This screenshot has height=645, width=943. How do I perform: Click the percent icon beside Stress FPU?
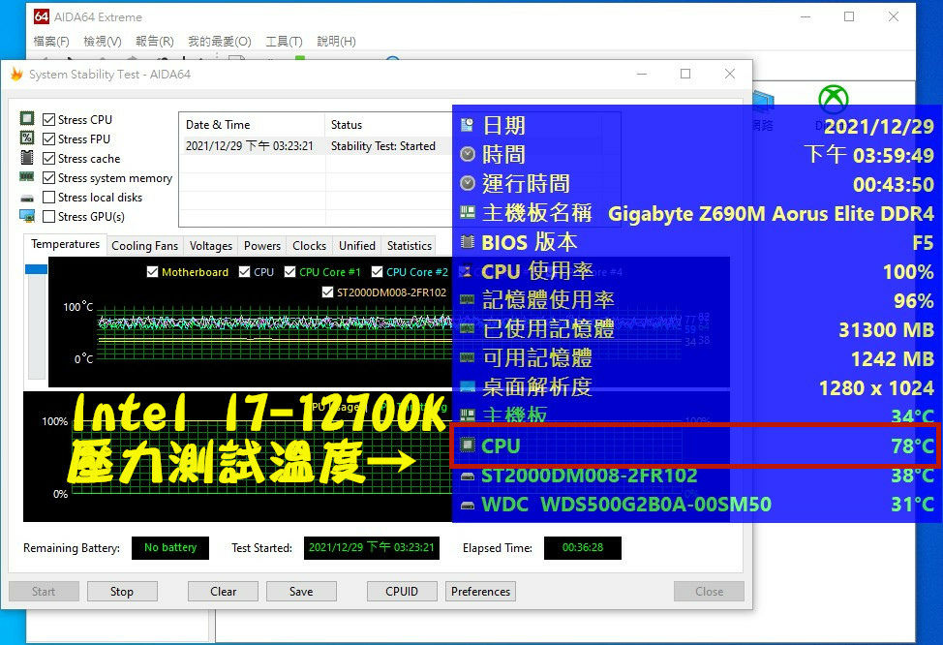pos(27,138)
